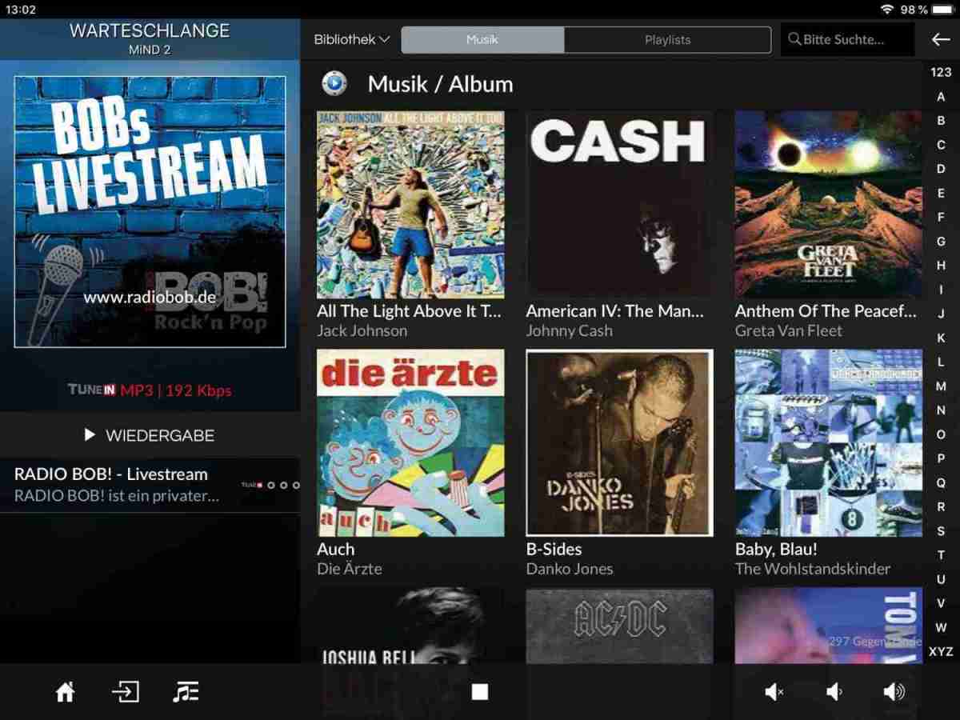Raise volume with the loud speaker icon
The width and height of the screenshot is (960, 720).
(x=894, y=692)
